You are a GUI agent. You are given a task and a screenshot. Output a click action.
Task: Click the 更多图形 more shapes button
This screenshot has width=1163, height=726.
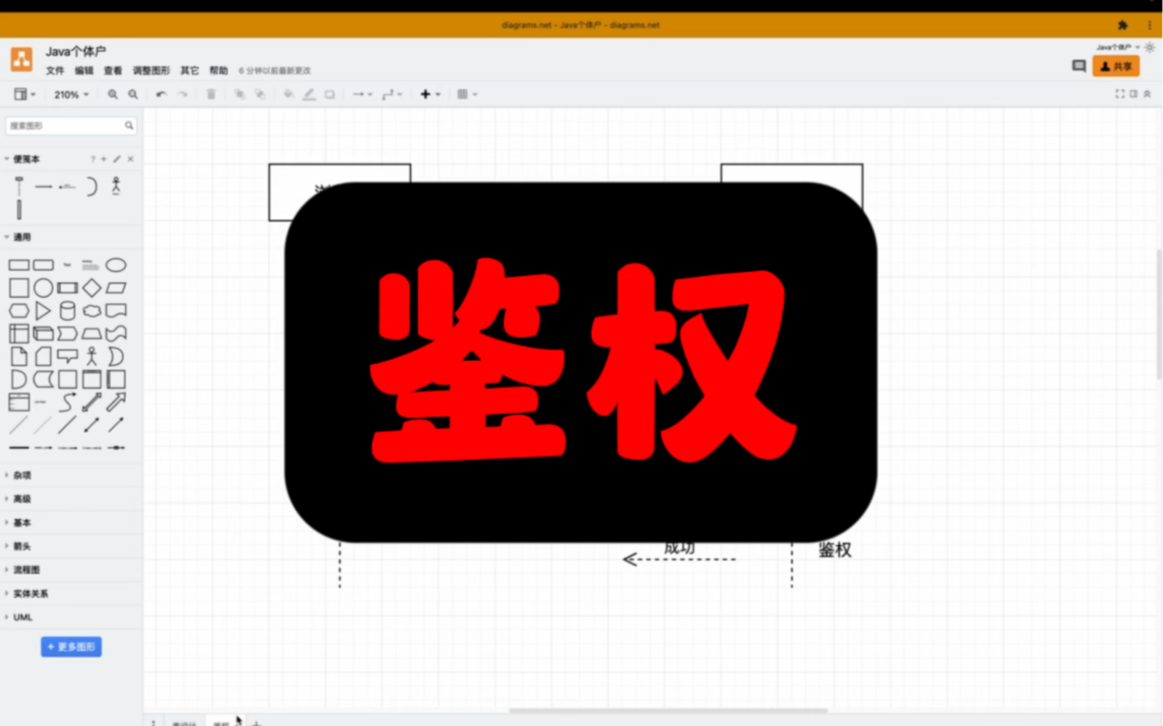pyautogui.click(x=71, y=647)
